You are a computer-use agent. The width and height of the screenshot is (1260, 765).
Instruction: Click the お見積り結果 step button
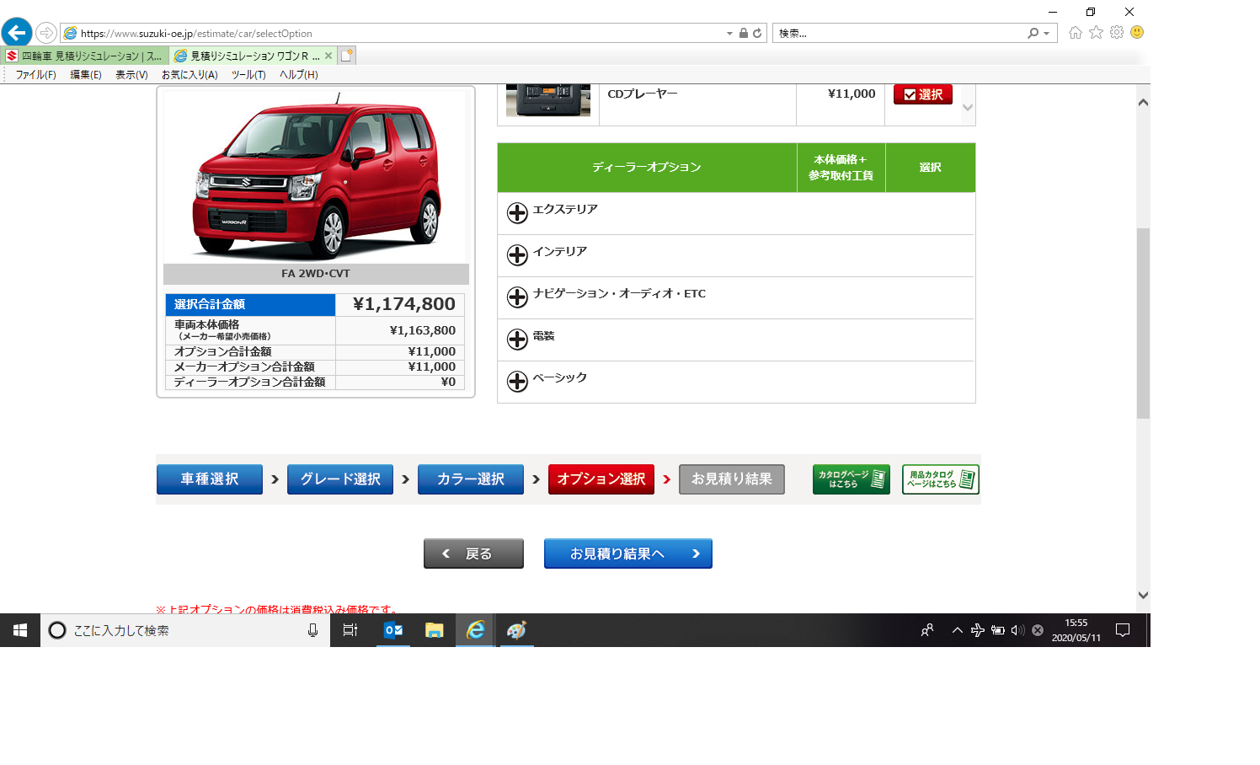click(x=732, y=479)
